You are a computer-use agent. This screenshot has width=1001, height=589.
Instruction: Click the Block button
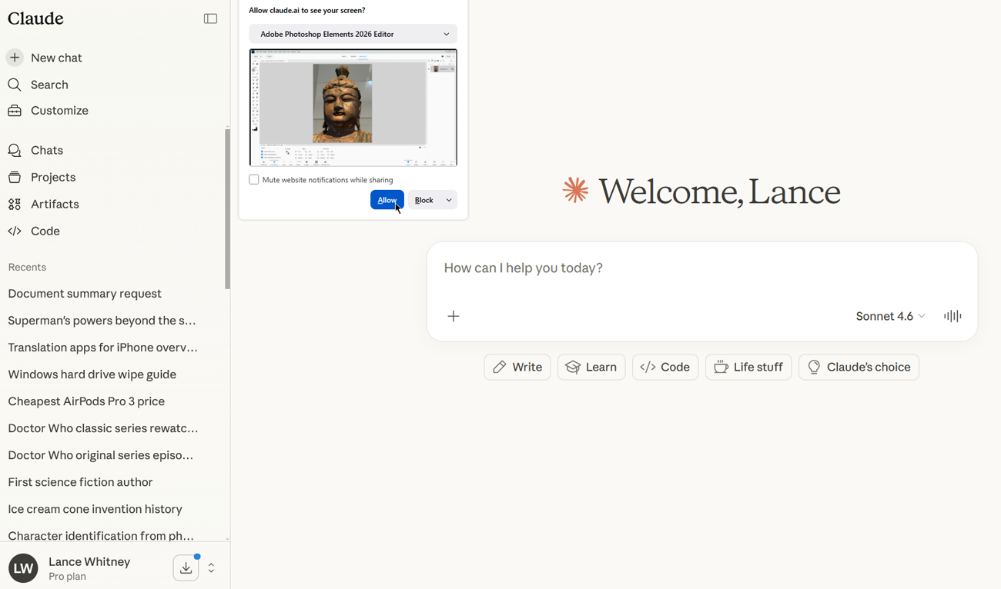423,200
